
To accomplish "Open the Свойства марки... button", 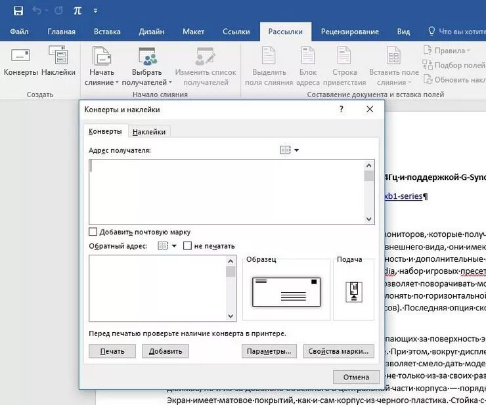I will pyautogui.click(x=338, y=351).
